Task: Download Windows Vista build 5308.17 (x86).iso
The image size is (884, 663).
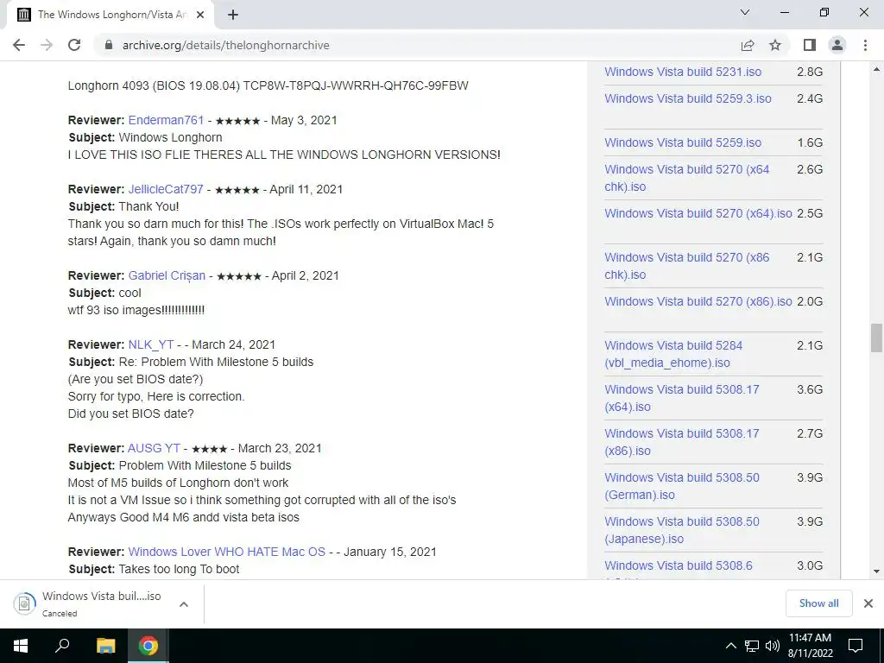Action: click(x=682, y=441)
